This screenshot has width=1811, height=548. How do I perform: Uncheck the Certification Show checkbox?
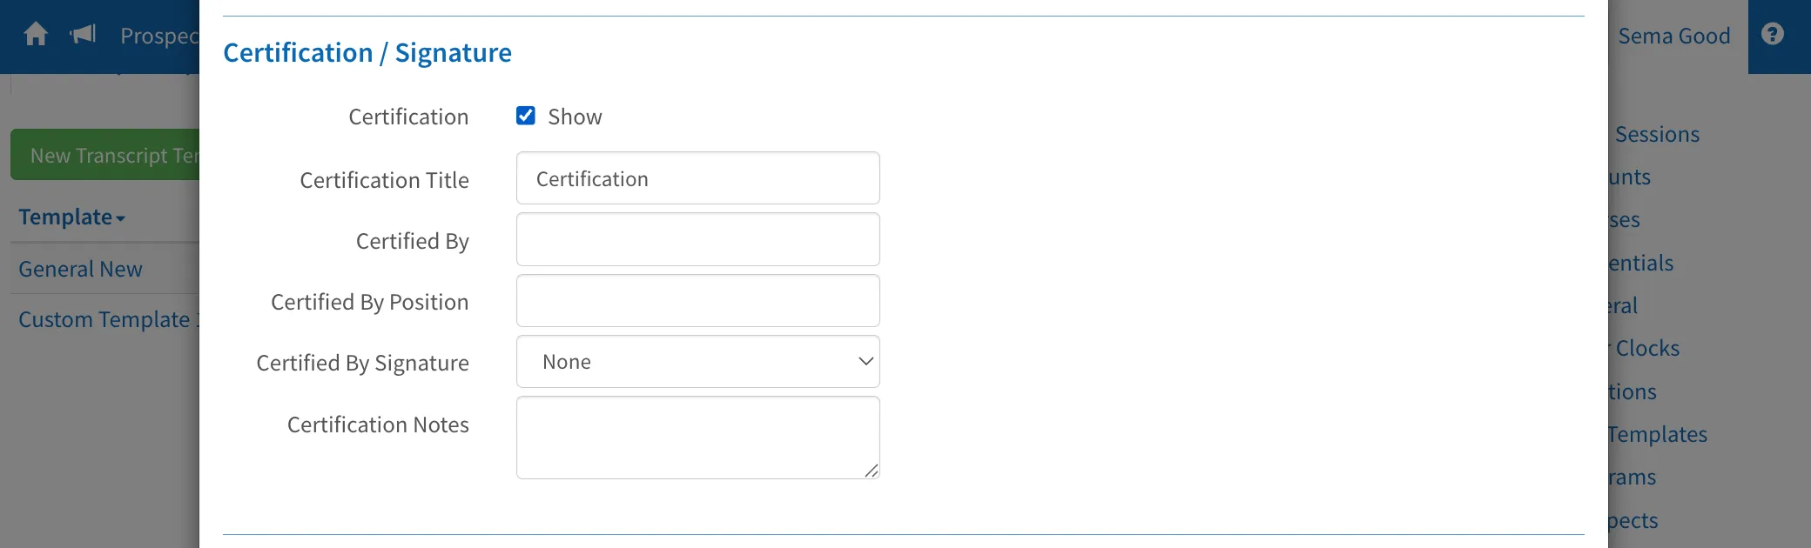(x=526, y=116)
